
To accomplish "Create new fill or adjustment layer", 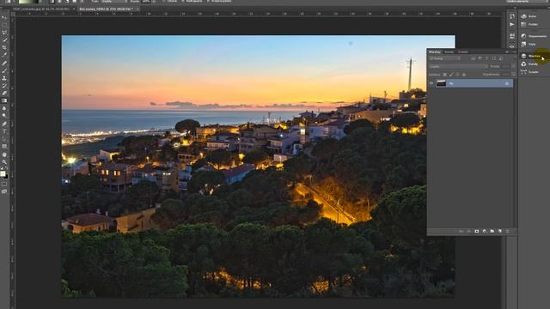I will pos(485,231).
